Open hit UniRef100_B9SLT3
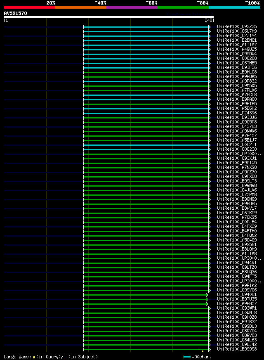 point(237,181)
